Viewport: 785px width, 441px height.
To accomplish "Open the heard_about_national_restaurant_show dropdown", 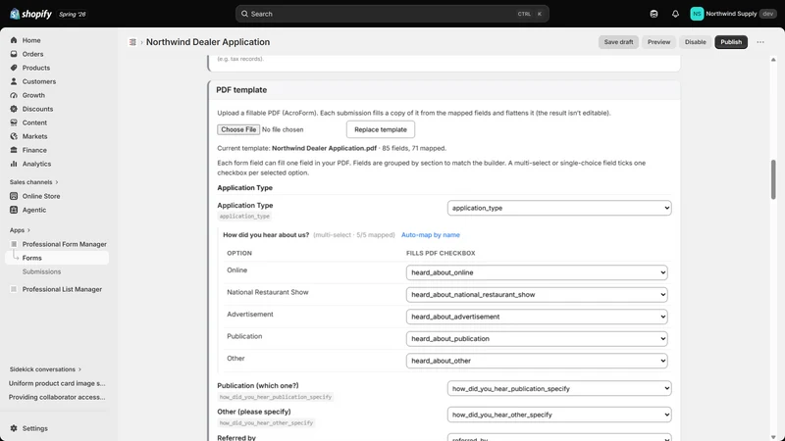I will pos(537,295).
